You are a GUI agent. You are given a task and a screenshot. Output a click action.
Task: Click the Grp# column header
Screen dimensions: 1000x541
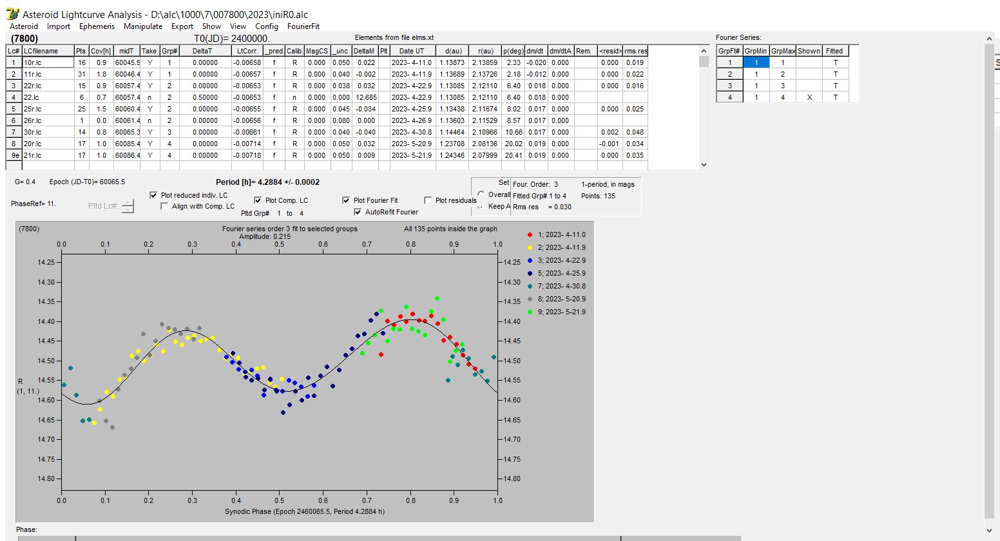click(169, 51)
